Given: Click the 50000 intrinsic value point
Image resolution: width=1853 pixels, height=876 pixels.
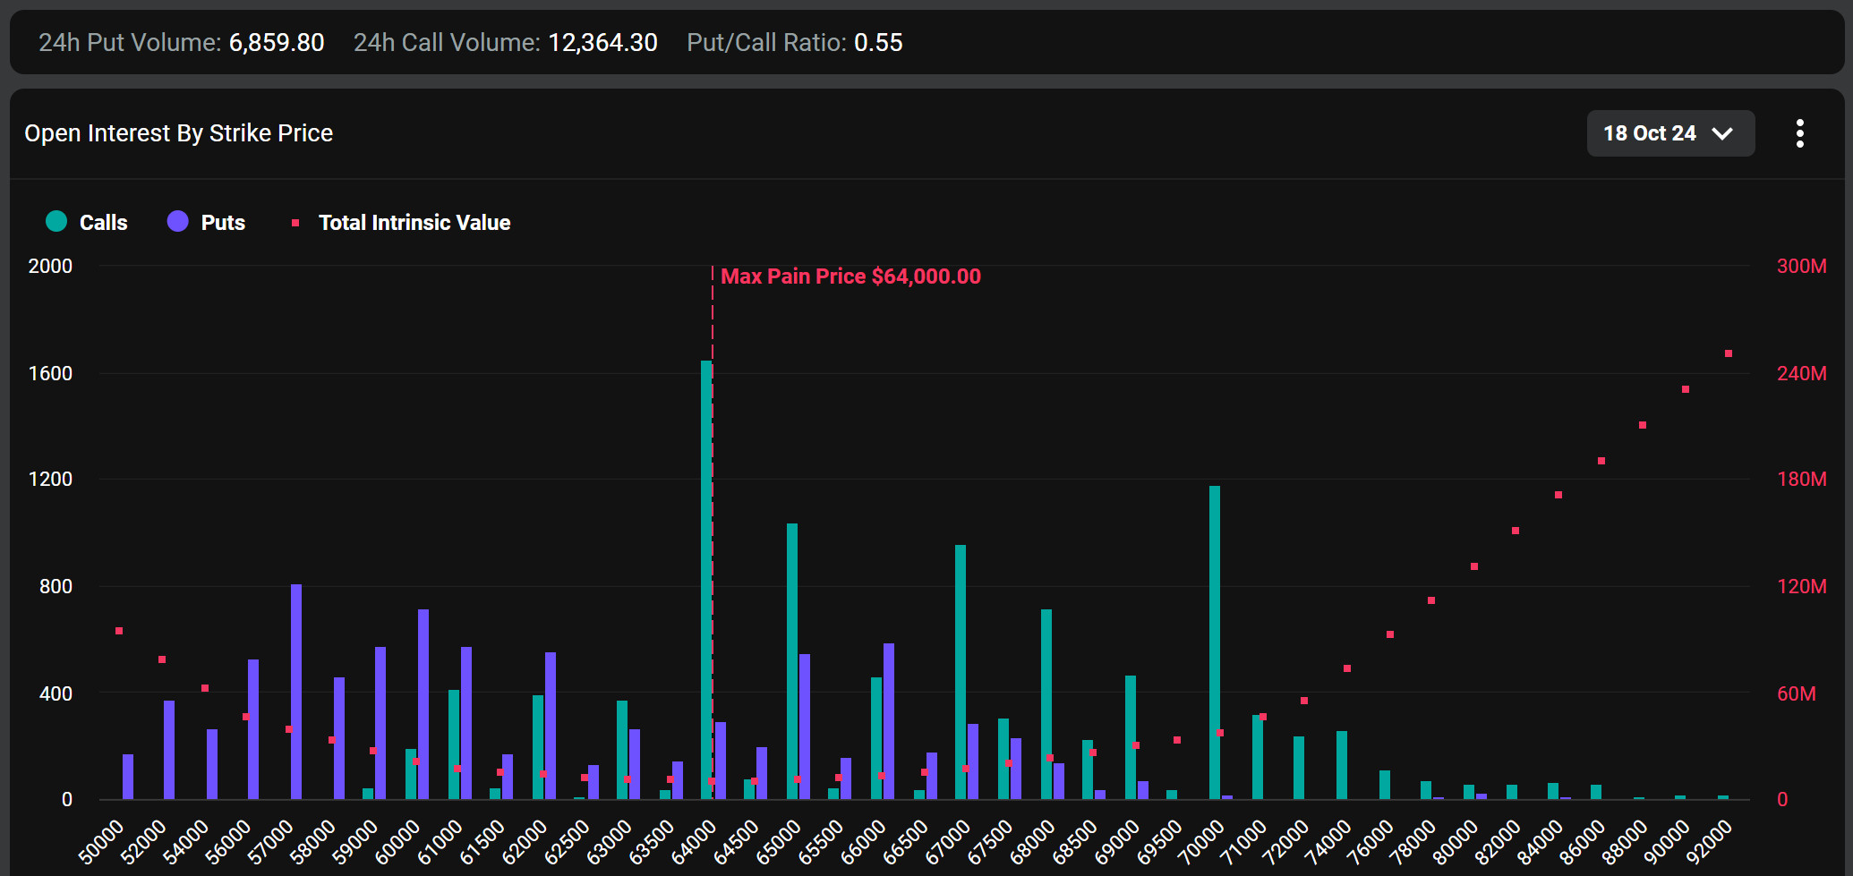Looking at the screenshot, I should point(119,631).
